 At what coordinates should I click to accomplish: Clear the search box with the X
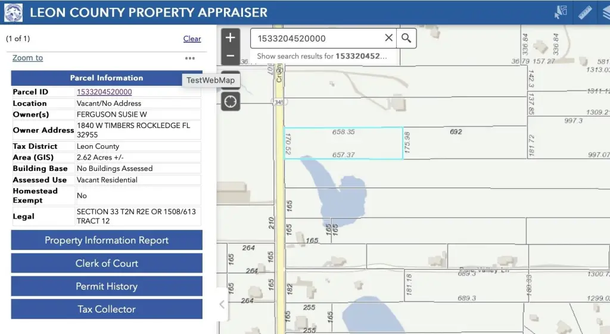tap(388, 38)
